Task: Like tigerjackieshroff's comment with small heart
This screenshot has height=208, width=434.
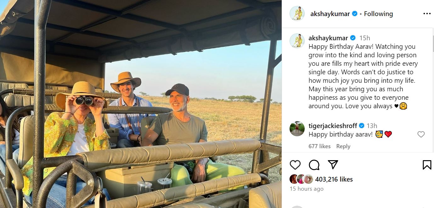Action: pos(421,134)
